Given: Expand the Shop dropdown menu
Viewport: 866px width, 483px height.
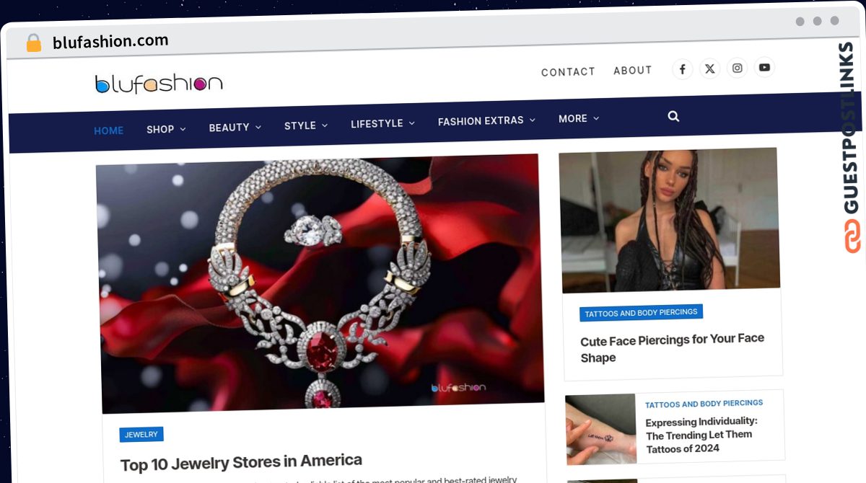Looking at the screenshot, I should (166, 129).
